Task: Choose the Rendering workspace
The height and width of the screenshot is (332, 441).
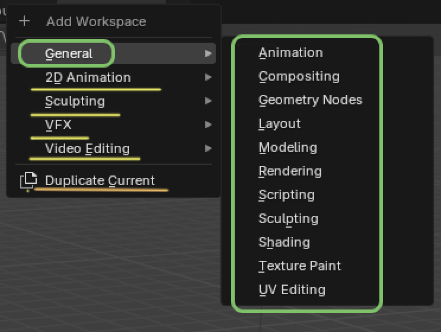Action: click(x=290, y=171)
